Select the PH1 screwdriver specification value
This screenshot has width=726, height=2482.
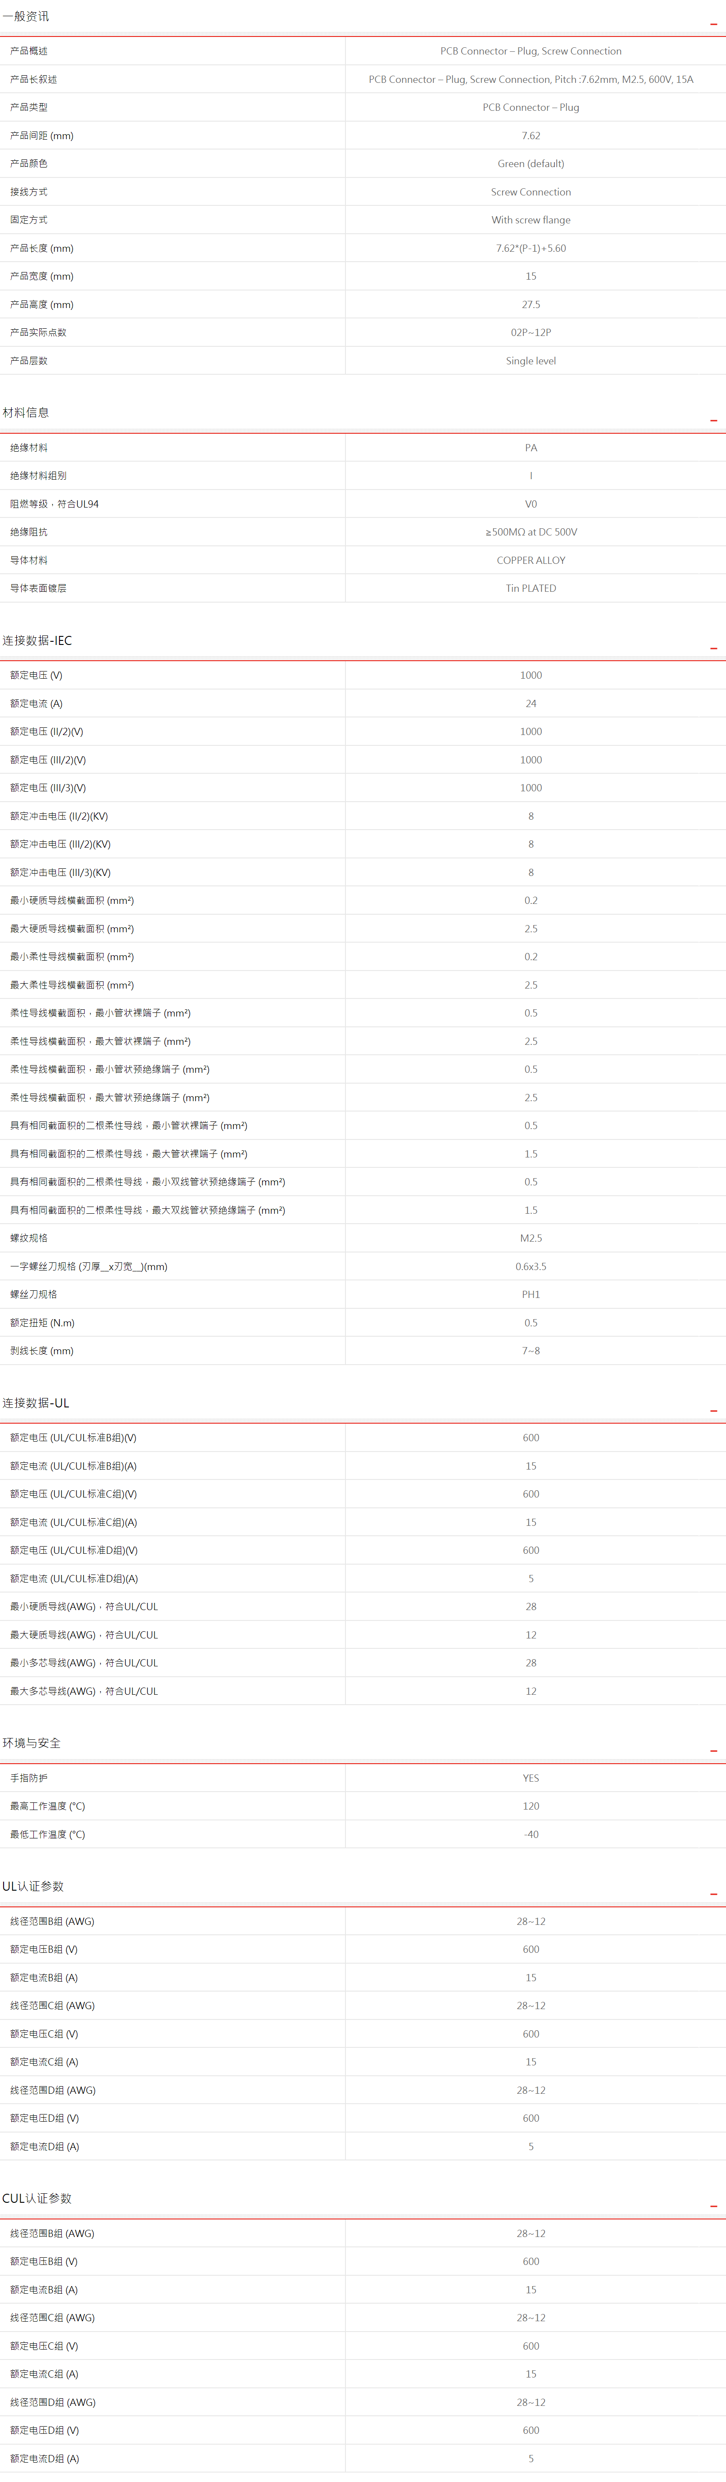(530, 1294)
